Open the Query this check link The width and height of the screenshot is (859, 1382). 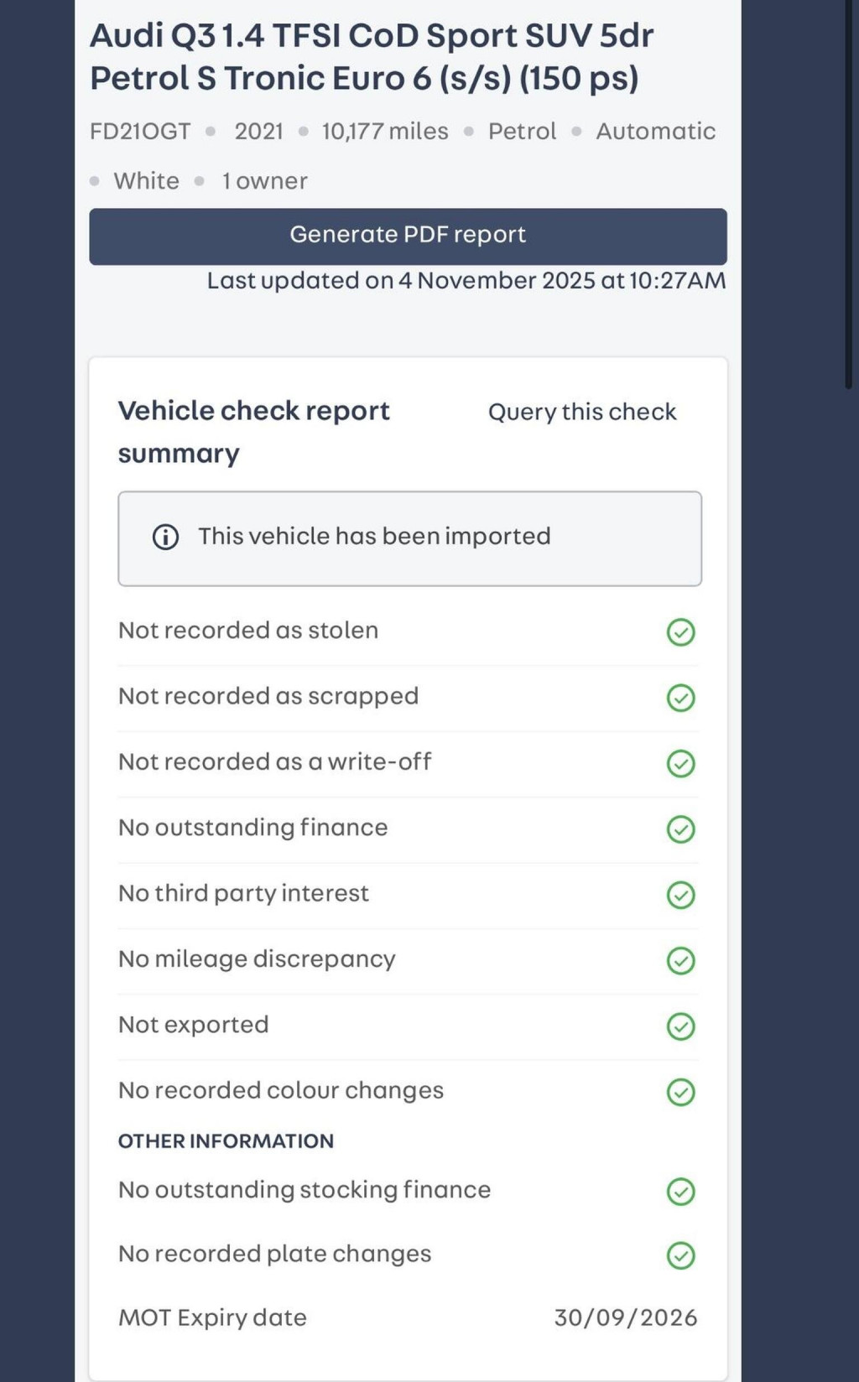coord(582,412)
